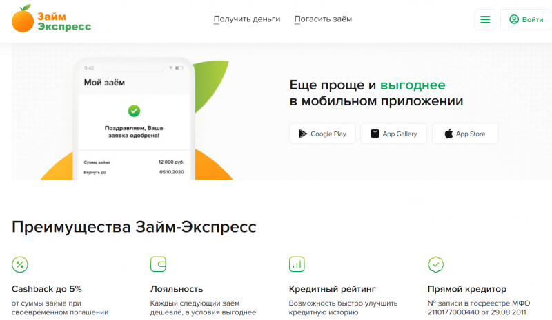Click the Возможность быстро улучшить description
Image resolution: width=552 pixels, height=320 pixels.
pos(343,308)
